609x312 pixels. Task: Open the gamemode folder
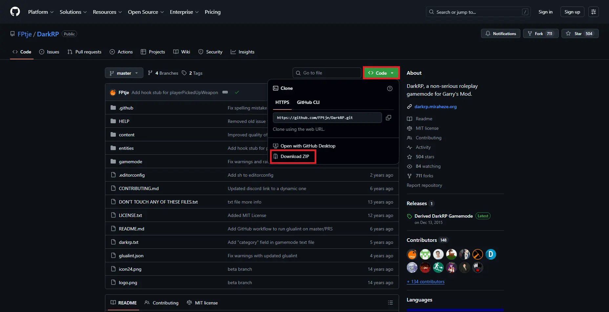pos(130,162)
